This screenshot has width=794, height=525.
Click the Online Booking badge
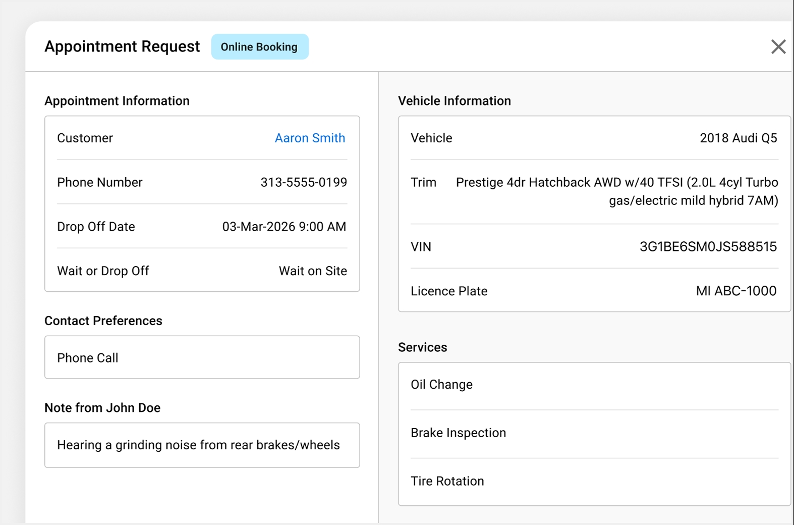259,47
